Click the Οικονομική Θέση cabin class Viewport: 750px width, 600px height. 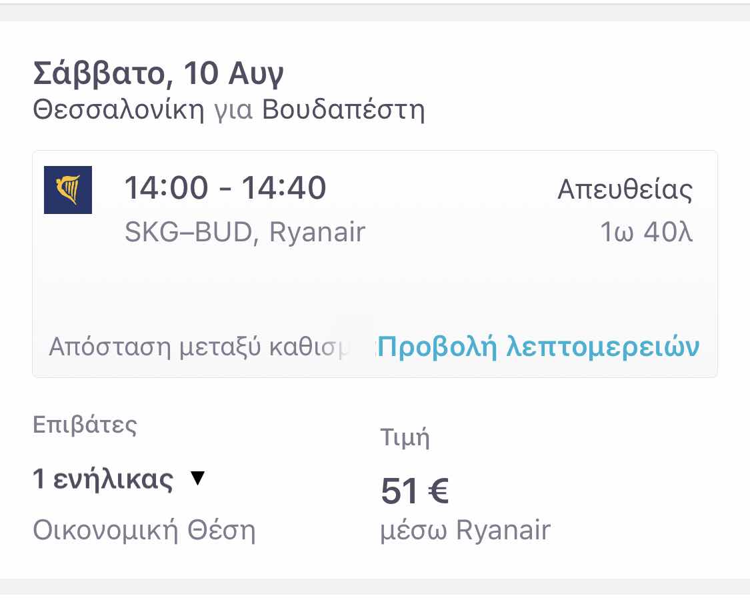click(144, 531)
